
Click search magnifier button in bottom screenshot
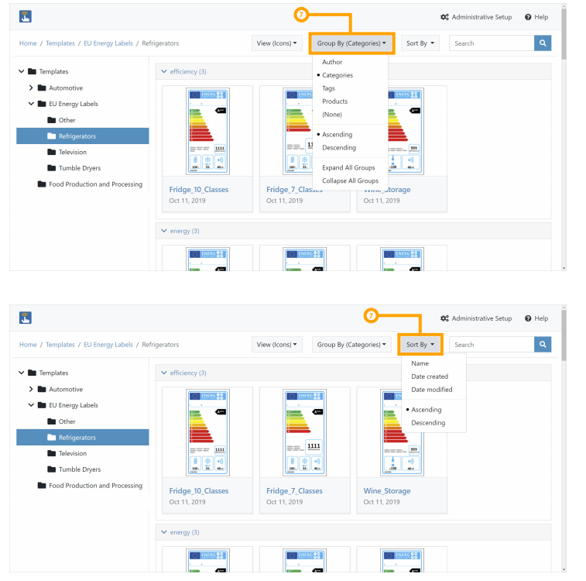tap(543, 344)
